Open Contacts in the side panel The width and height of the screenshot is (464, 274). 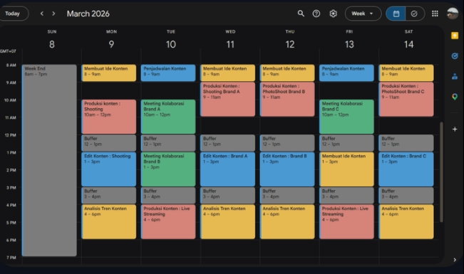(455, 77)
